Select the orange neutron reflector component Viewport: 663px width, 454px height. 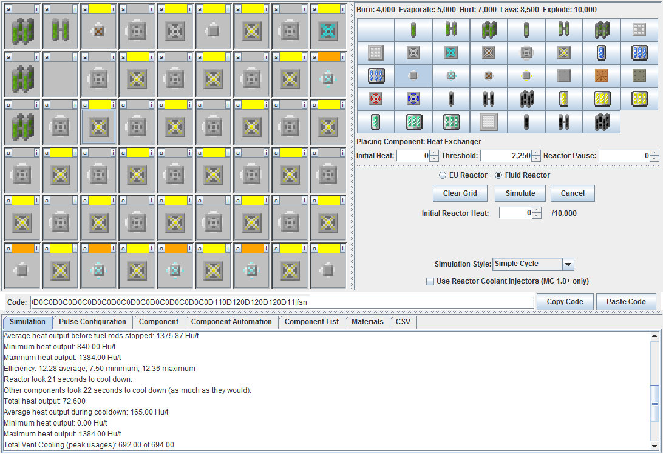pyautogui.click(x=601, y=76)
